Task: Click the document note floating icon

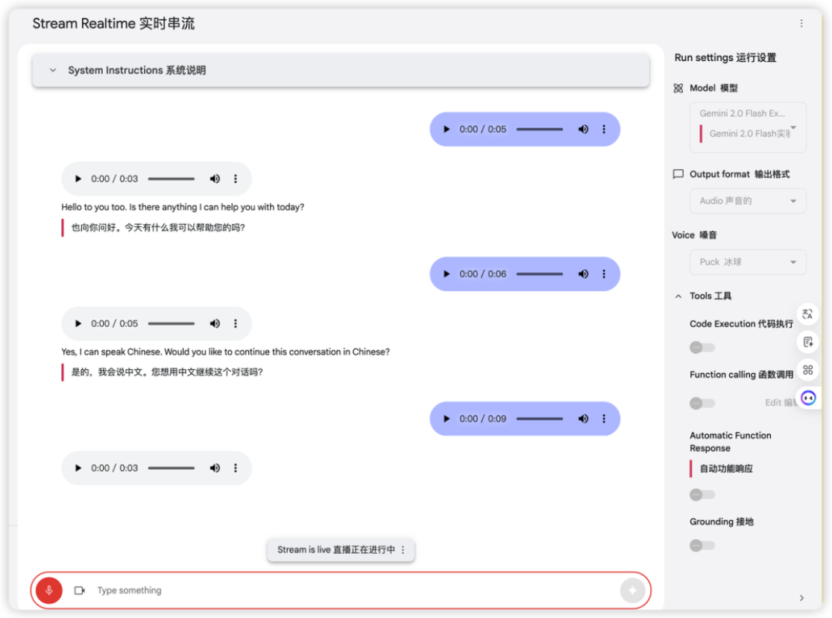Action: tap(807, 342)
